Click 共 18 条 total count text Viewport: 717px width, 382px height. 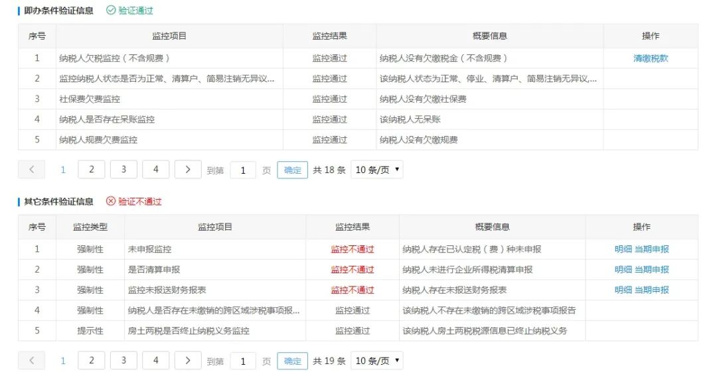329,170
